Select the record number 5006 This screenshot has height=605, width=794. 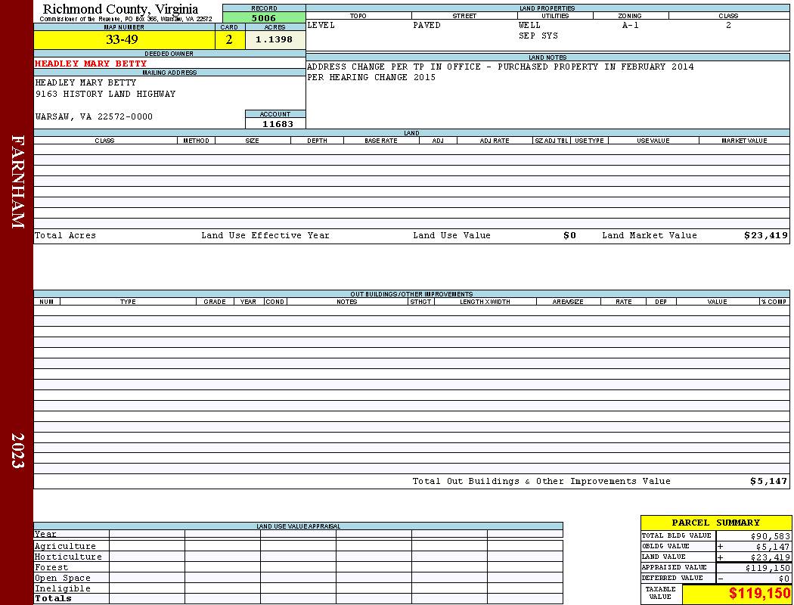coord(264,18)
